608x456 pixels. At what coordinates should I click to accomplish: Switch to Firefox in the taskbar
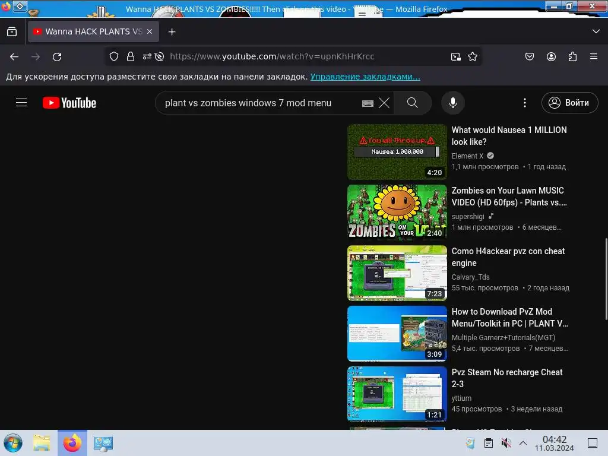coord(72,443)
